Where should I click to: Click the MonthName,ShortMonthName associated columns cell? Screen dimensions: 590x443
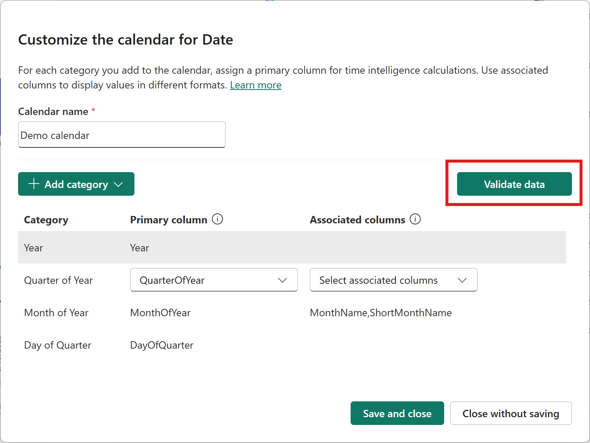click(380, 313)
